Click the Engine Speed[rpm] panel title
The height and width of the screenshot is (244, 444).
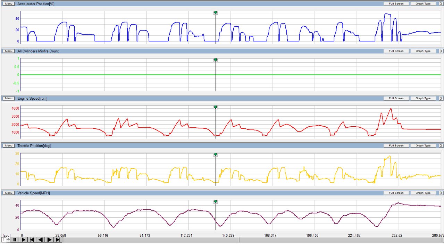pyautogui.click(x=32, y=98)
